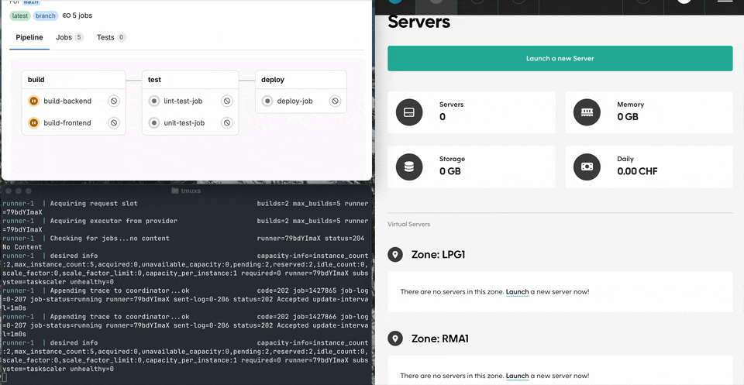Cancel the build-frontend job
The height and width of the screenshot is (385, 744).
[113, 122]
